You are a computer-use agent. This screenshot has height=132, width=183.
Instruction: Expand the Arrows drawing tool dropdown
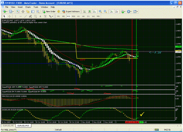click(53, 16)
